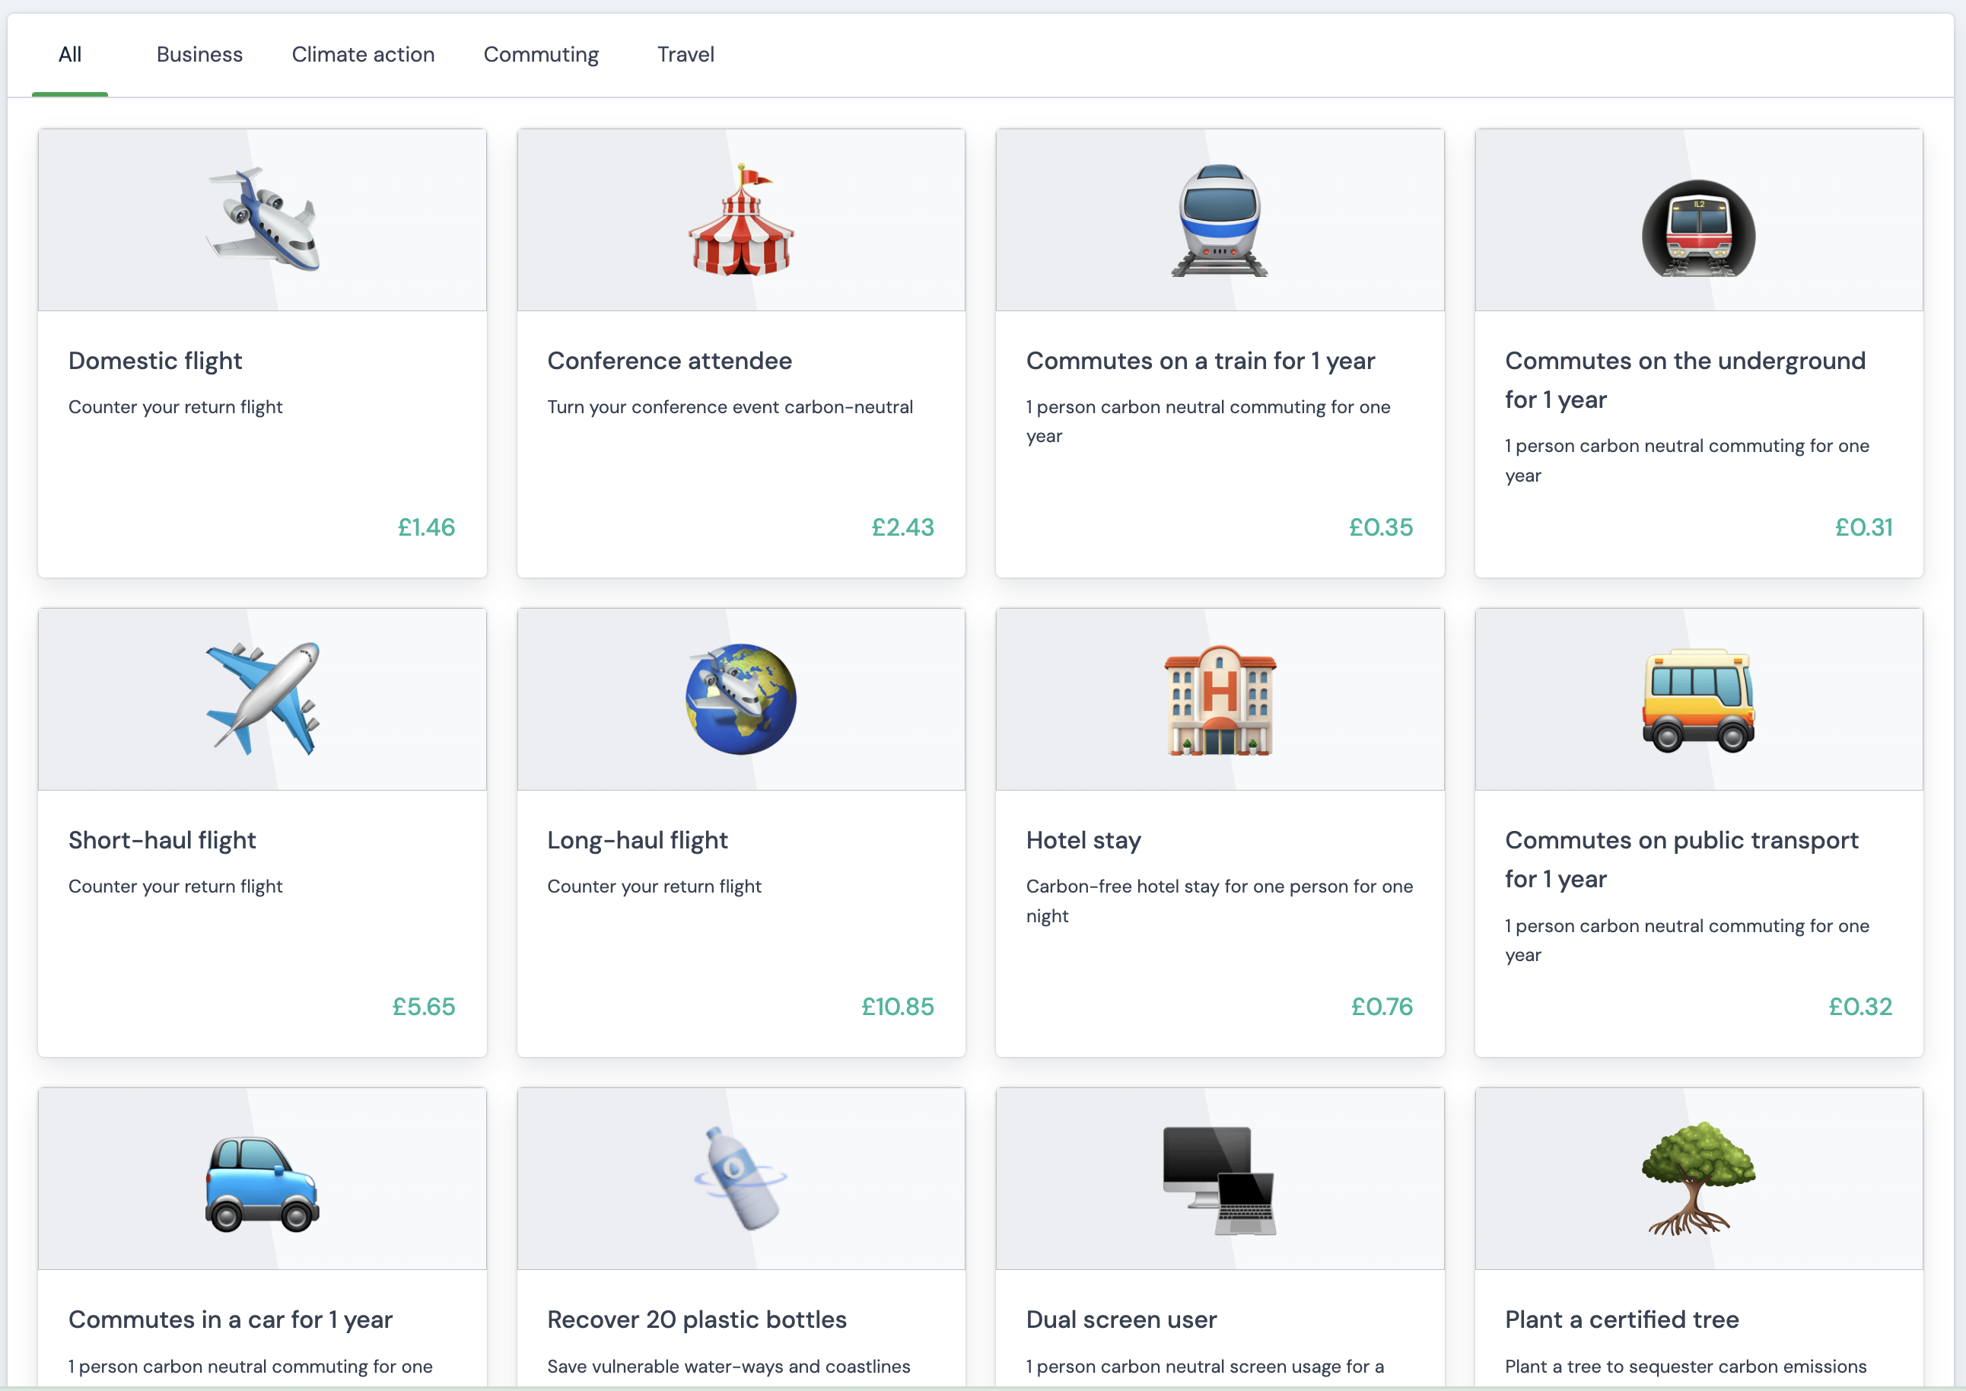This screenshot has width=1966, height=1391.
Task: Click the small jet icon on Domestic flight
Action: [263, 220]
